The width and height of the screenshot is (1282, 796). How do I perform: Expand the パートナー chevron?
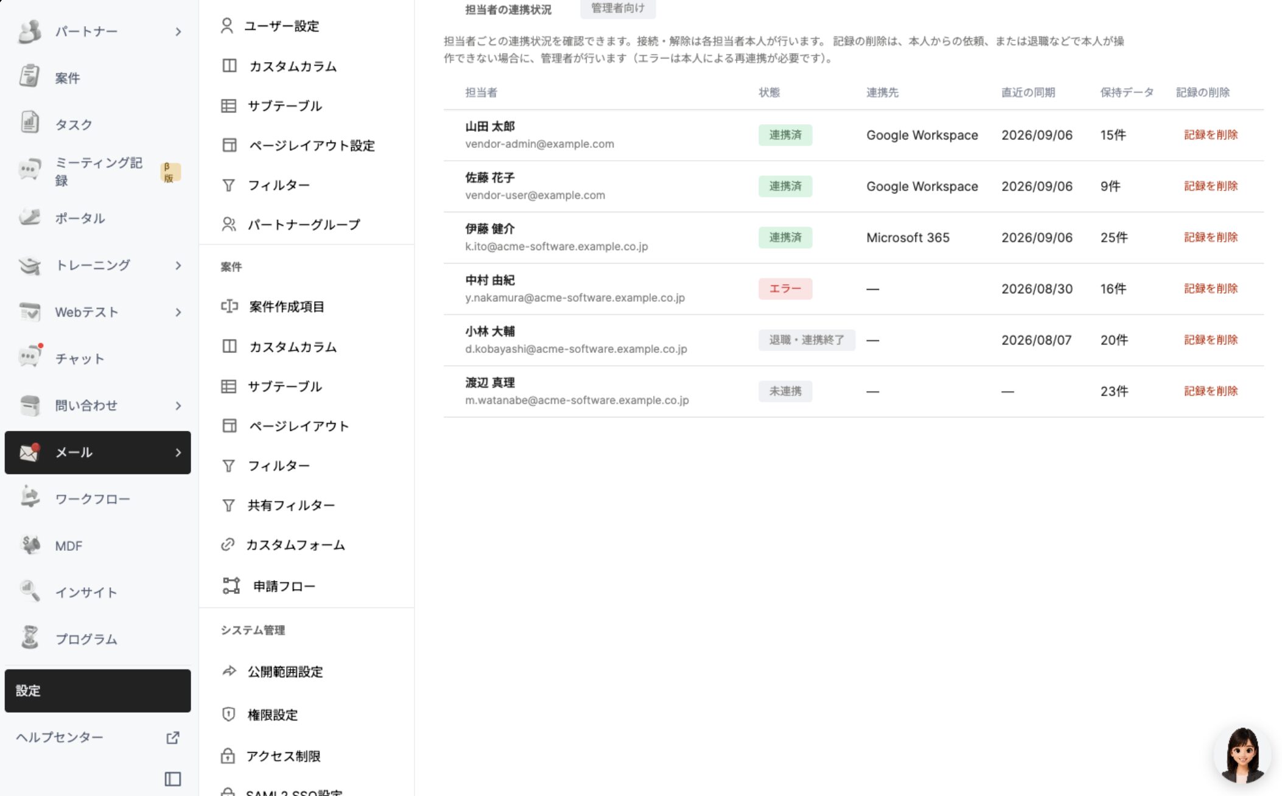click(x=178, y=31)
